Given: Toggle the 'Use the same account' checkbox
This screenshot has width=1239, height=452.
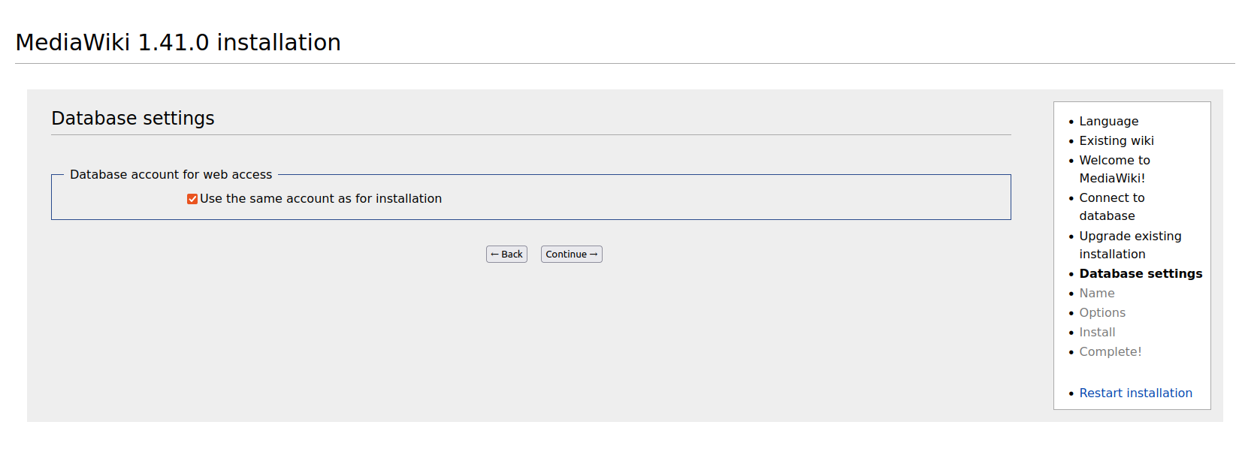Looking at the screenshot, I should pyautogui.click(x=192, y=199).
